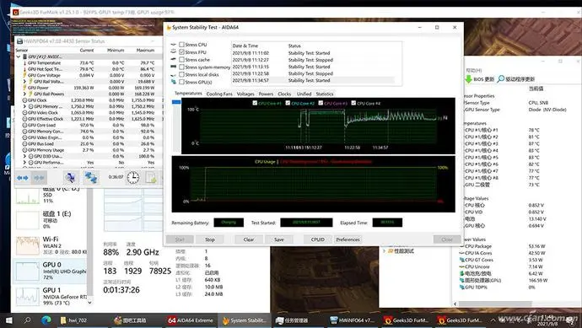Expand GPU Rail Voltages row in HWiNFO
The image size is (582, 328).
24,81
